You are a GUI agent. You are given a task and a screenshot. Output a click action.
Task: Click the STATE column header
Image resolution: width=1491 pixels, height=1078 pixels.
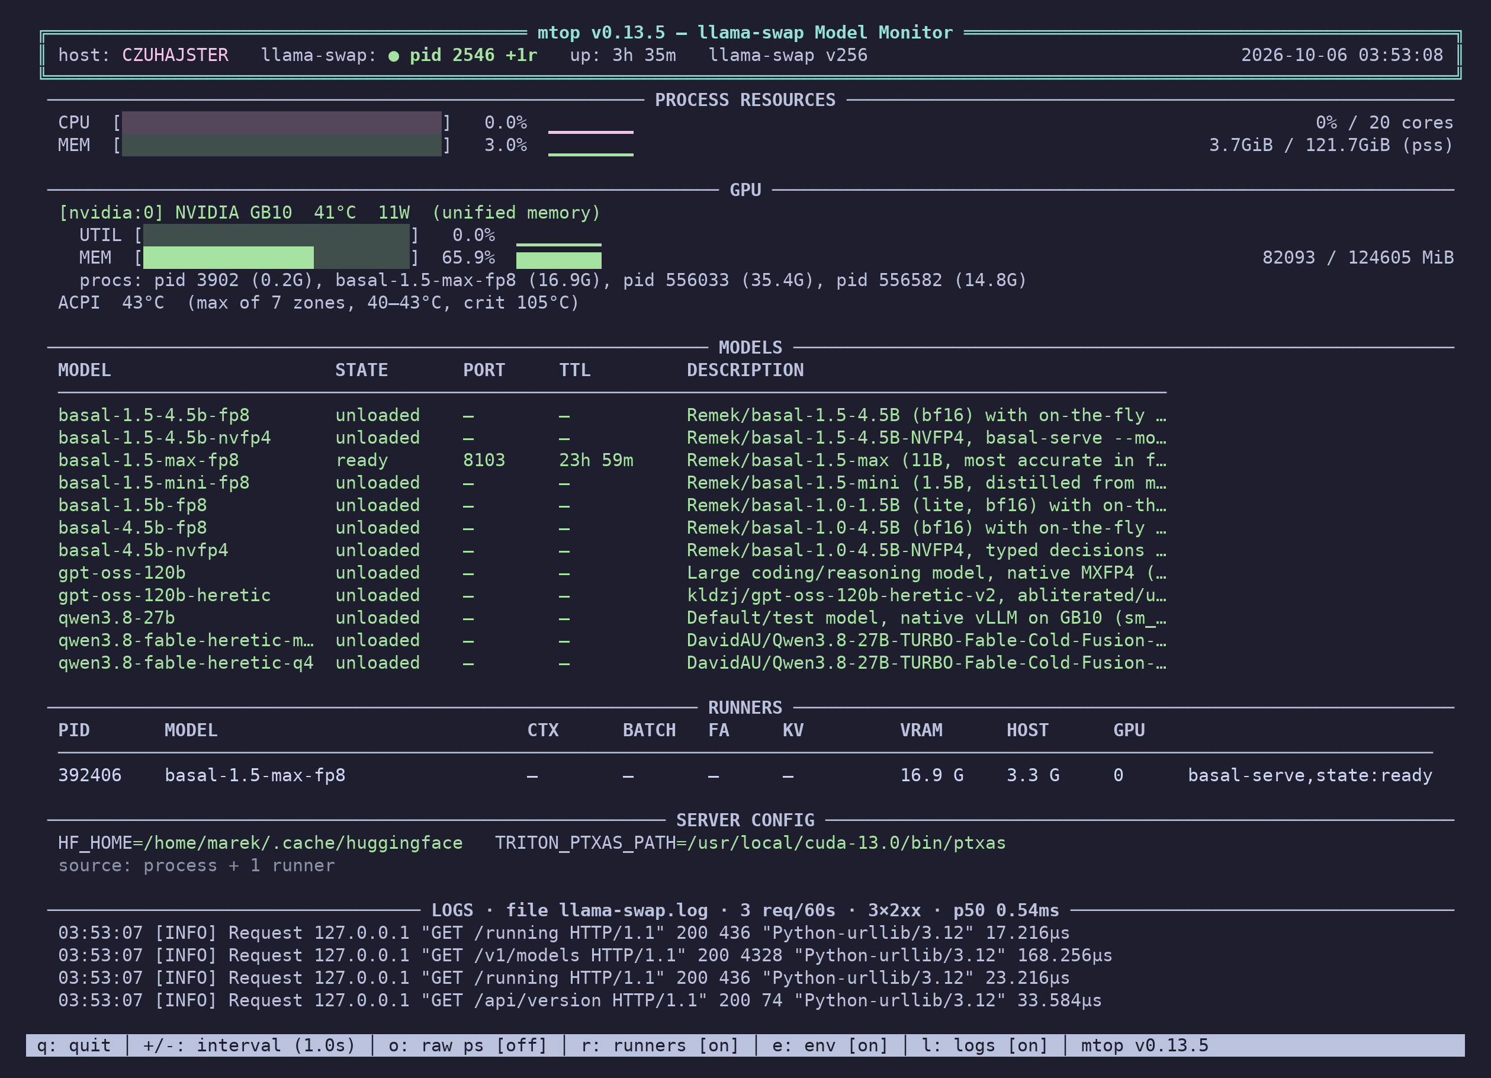coord(362,370)
